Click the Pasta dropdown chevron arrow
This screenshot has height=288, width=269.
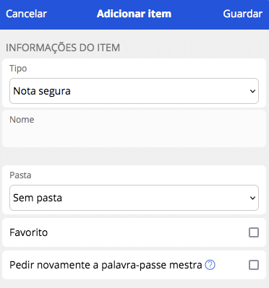coord(252,198)
